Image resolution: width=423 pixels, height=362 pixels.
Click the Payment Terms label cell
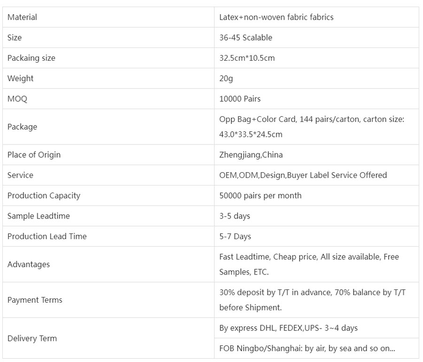coord(35,300)
